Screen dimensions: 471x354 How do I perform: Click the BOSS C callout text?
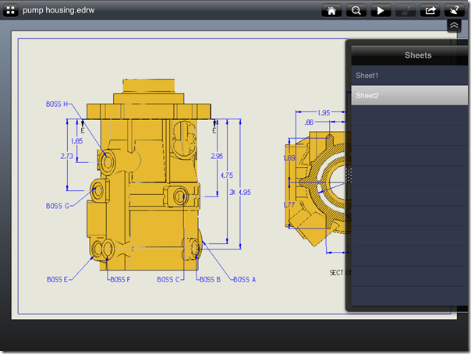[x=168, y=280]
